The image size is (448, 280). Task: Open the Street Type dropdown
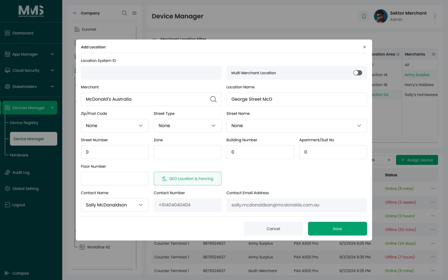pos(187,126)
